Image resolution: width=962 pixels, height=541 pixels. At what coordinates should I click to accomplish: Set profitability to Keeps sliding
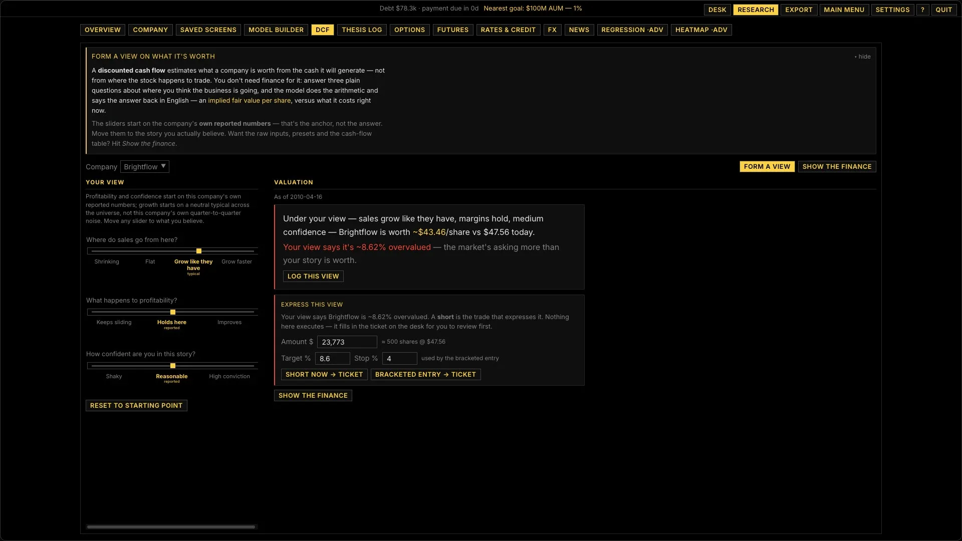point(114,323)
